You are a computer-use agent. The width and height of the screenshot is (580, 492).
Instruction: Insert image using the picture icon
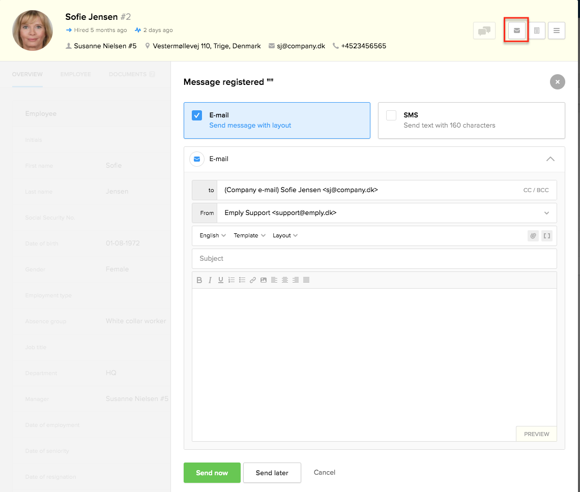pyautogui.click(x=264, y=280)
